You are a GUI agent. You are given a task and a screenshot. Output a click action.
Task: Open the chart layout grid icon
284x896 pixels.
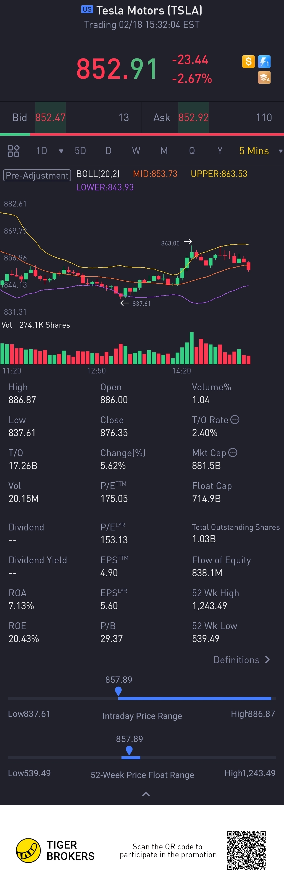(13, 151)
